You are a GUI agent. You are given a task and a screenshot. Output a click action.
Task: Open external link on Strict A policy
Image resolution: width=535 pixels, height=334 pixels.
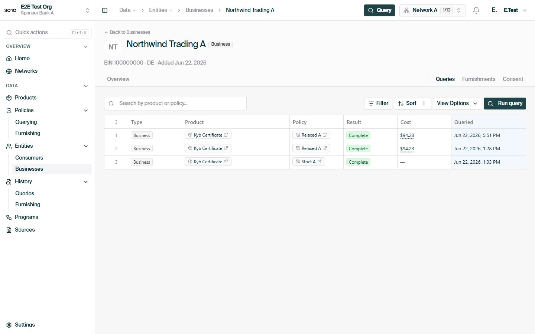(320, 162)
